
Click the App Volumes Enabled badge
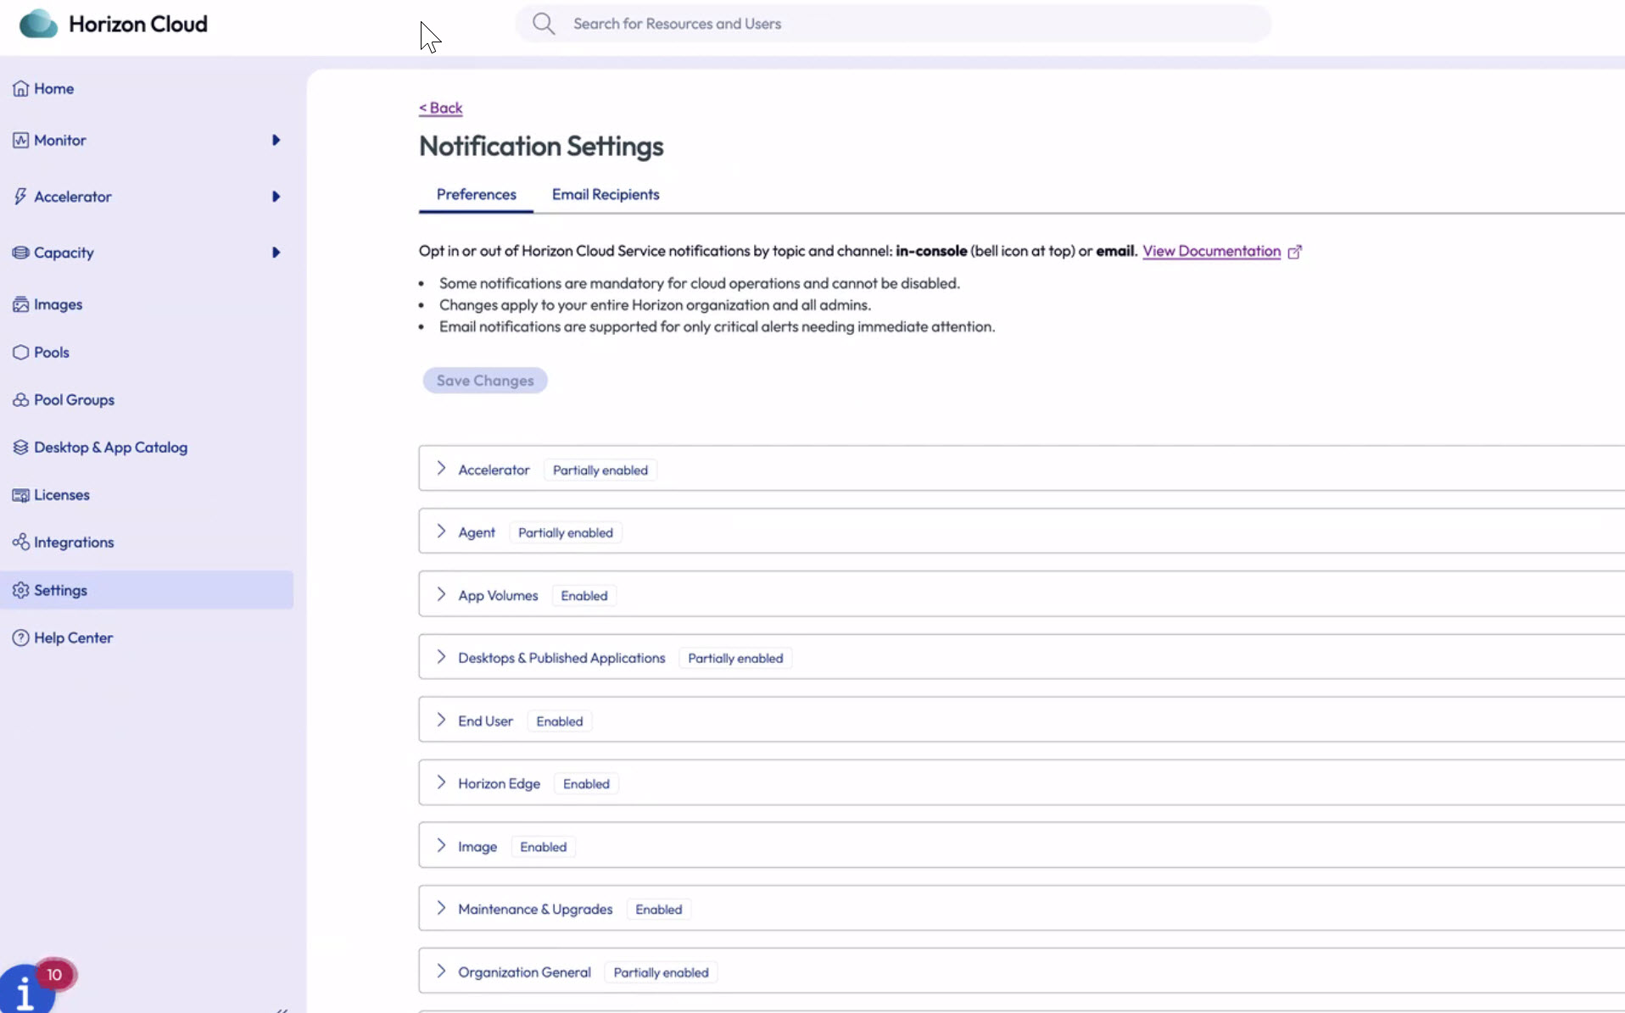584,596
